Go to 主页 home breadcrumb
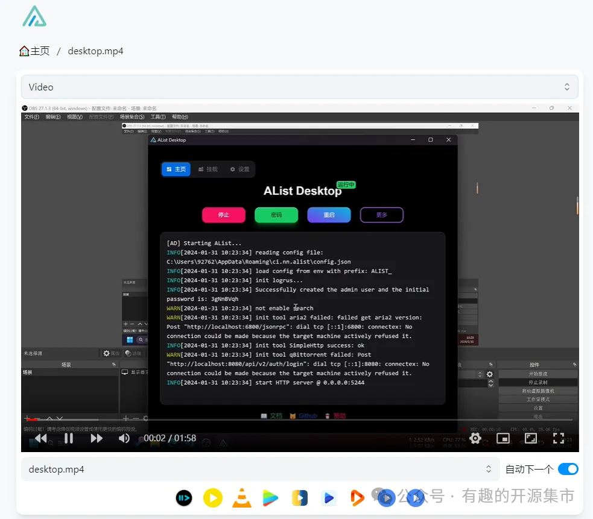593x519 pixels. click(34, 51)
